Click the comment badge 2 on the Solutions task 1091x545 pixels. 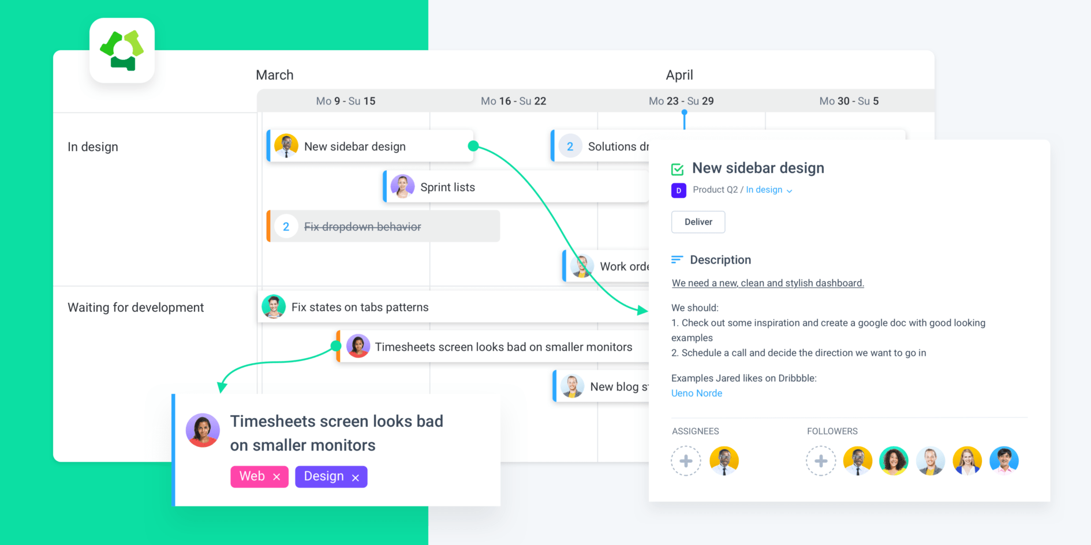point(570,146)
